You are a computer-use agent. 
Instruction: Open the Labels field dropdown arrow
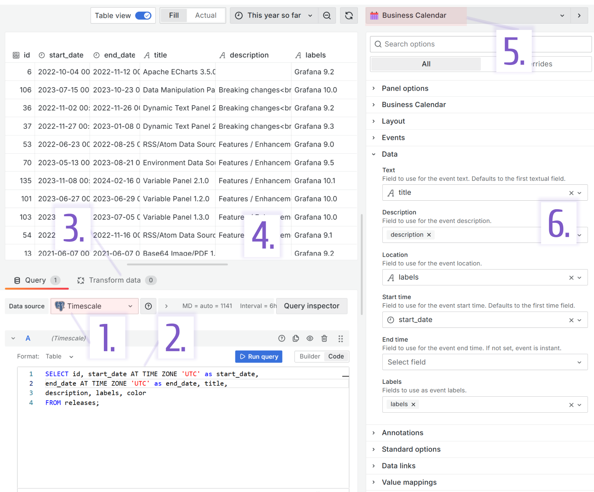point(579,405)
